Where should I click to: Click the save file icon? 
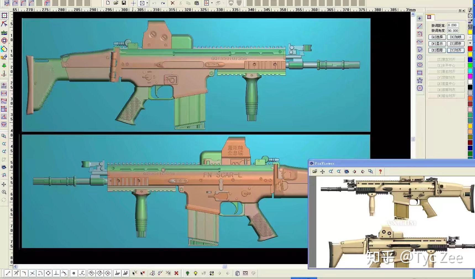pos(124,3)
